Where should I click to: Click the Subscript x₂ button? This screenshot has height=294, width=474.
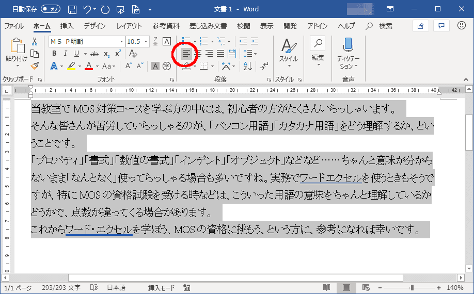tap(106, 54)
